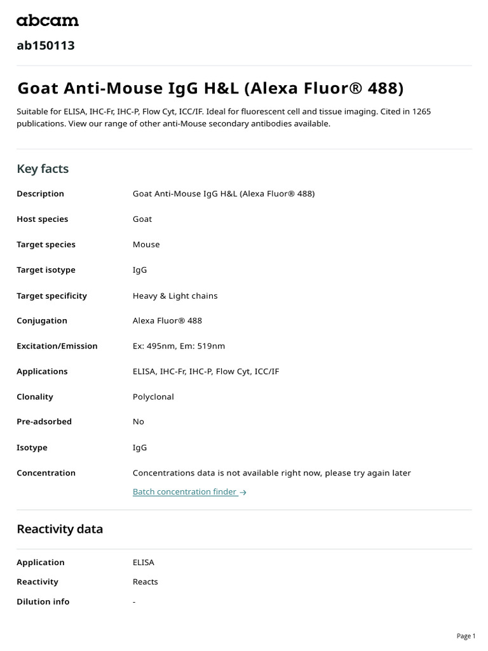Click the Host species label
Viewport: 488px width, 651px height.
tap(42, 219)
